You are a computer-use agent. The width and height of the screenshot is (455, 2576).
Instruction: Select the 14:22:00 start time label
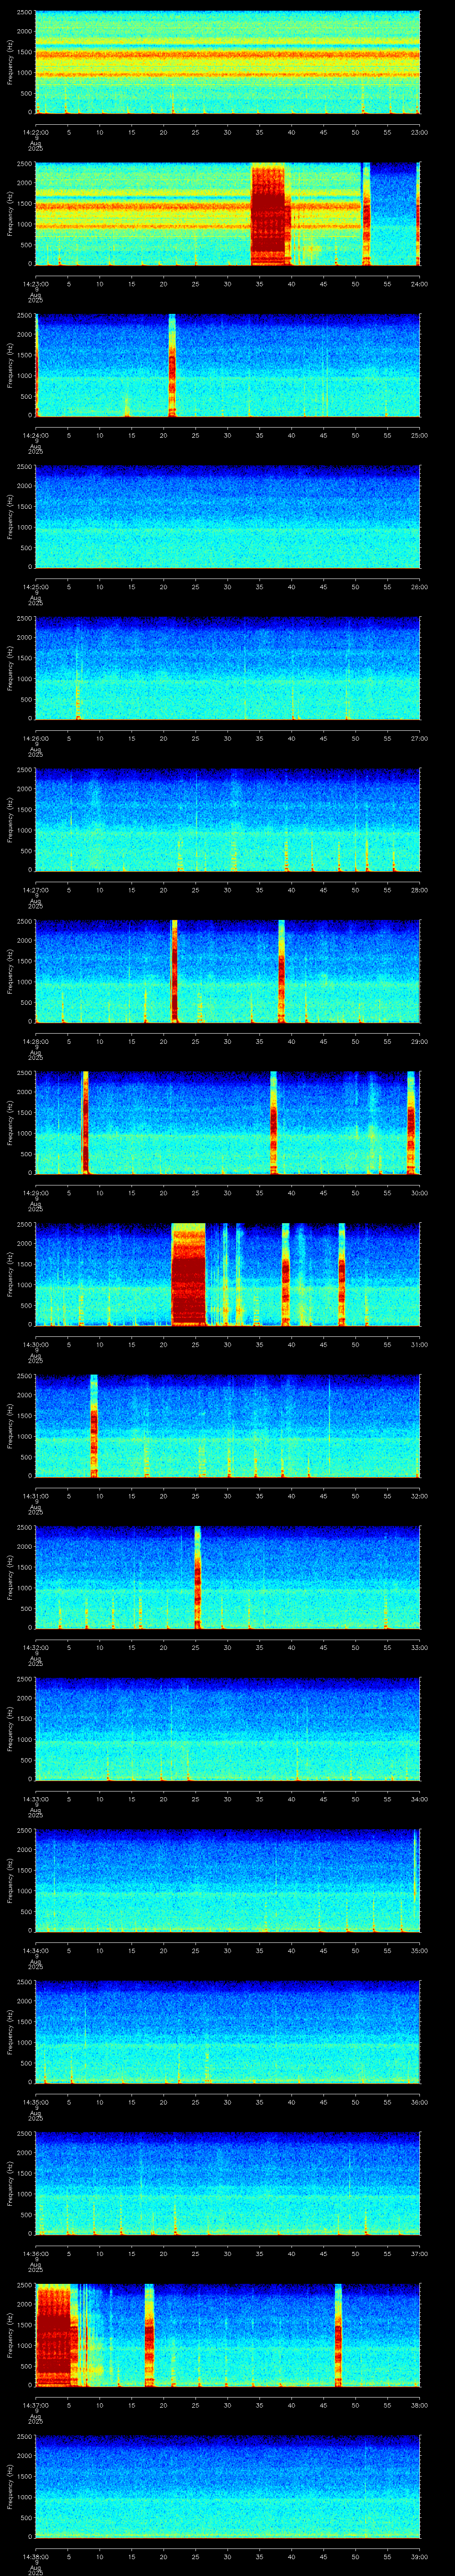[x=35, y=131]
